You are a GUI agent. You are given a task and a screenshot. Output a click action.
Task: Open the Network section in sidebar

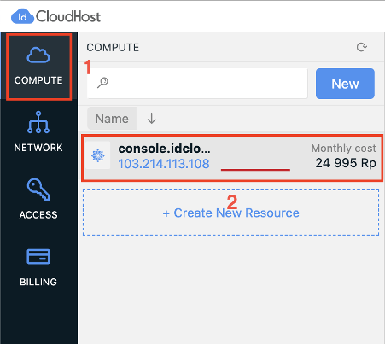point(38,131)
